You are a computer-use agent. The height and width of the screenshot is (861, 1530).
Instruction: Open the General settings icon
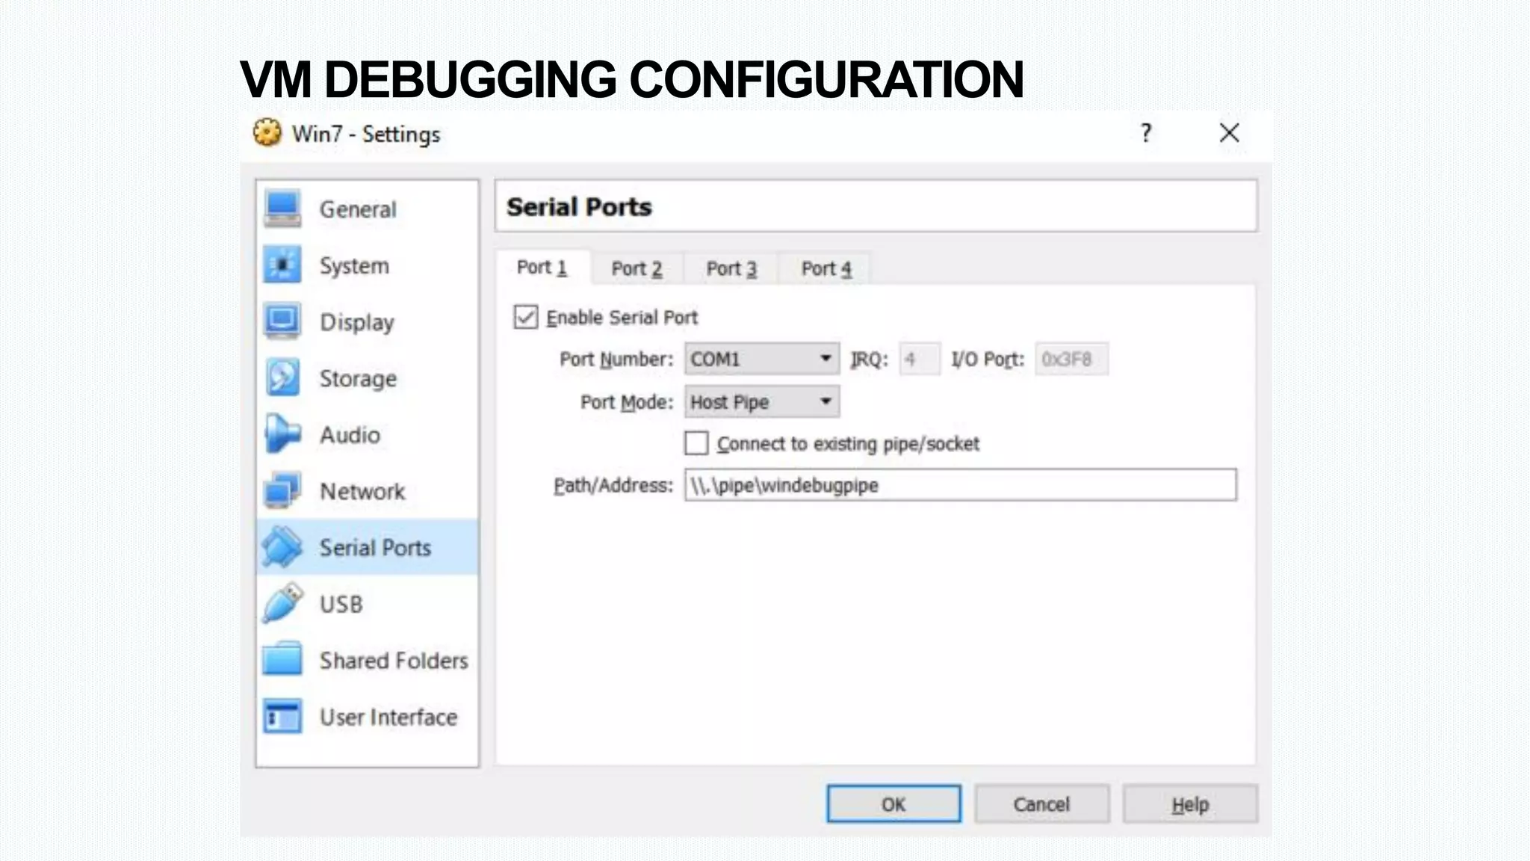click(282, 209)
